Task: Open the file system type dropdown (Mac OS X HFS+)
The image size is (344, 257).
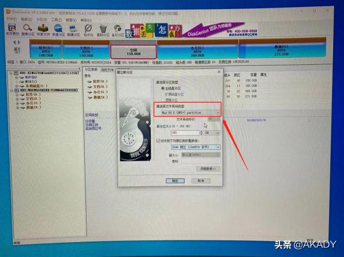Action: [190, 112]
